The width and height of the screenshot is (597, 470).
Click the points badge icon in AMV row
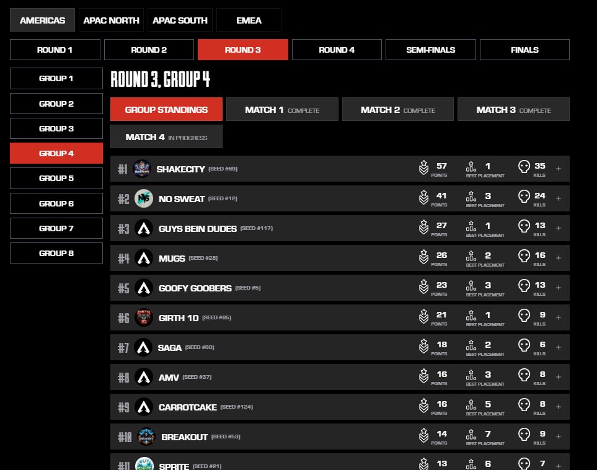(423, 376)
